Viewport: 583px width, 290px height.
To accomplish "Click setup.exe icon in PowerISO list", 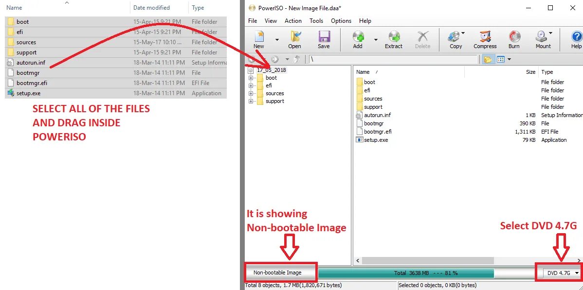I will click(359, 140).
